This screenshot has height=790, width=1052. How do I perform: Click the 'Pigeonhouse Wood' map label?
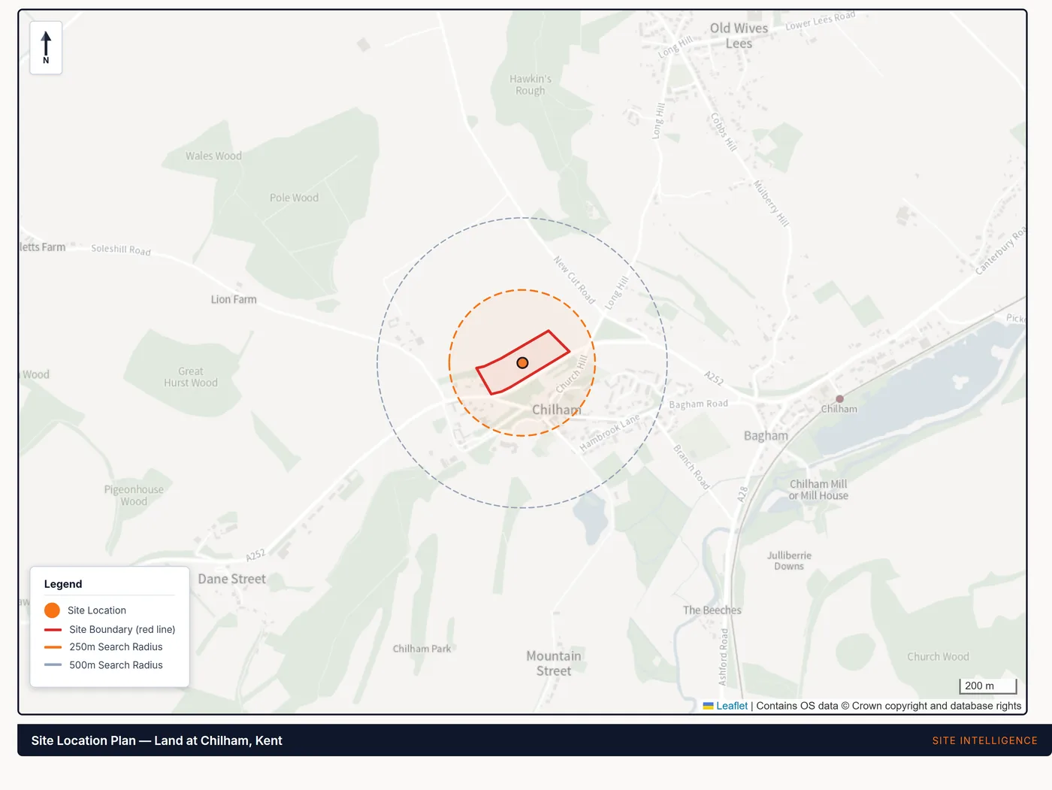pos(134,495)
